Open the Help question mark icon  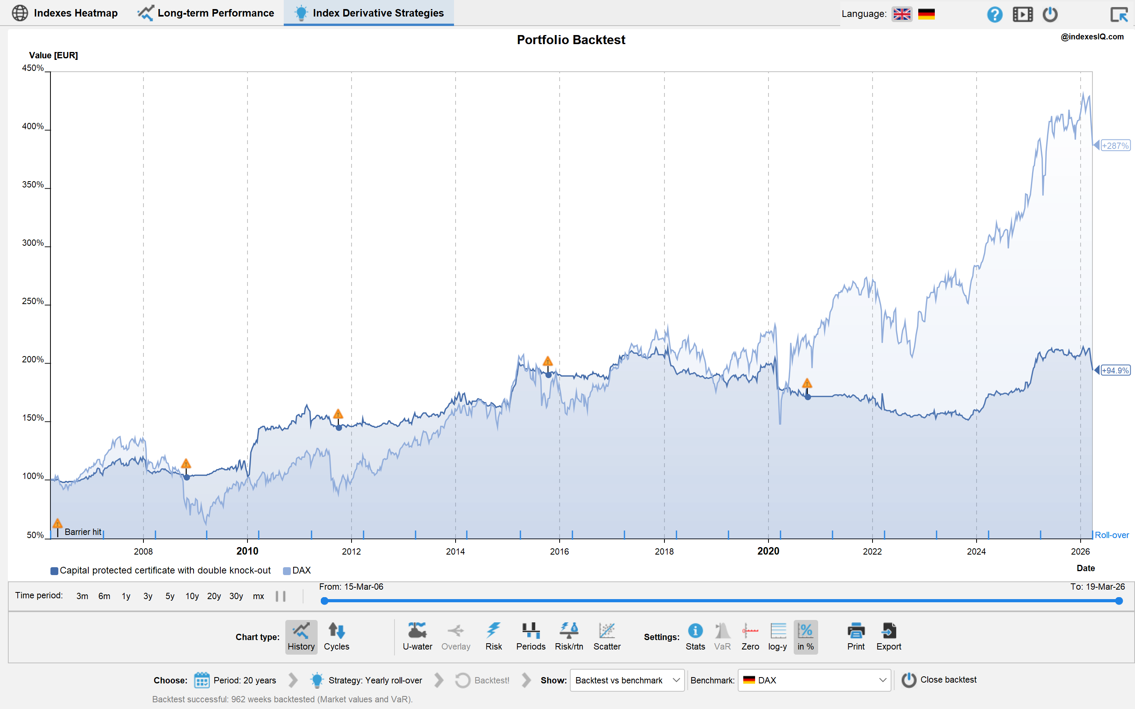[994, 14]
